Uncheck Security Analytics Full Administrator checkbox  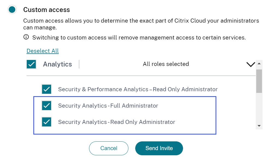point(47,105)
